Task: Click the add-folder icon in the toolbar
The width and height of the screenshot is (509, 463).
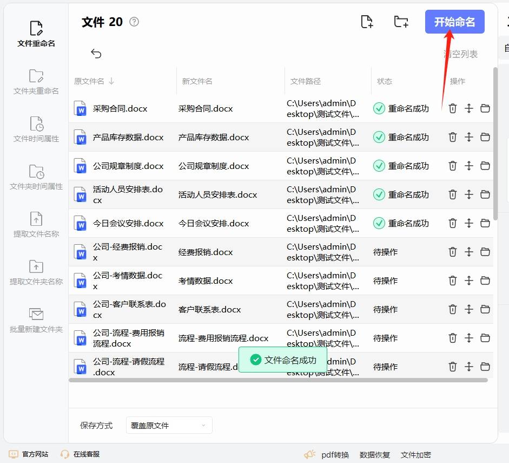Action: (x=401, y=21)
